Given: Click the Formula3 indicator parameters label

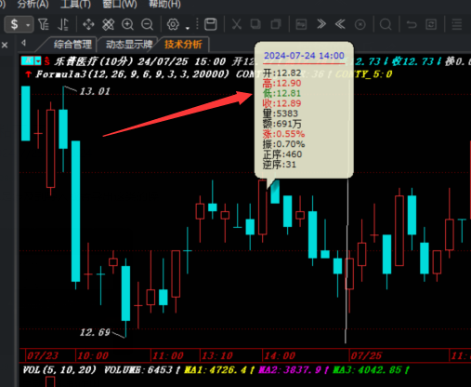Looking at the screenshot, I should [x=133, y=74].
